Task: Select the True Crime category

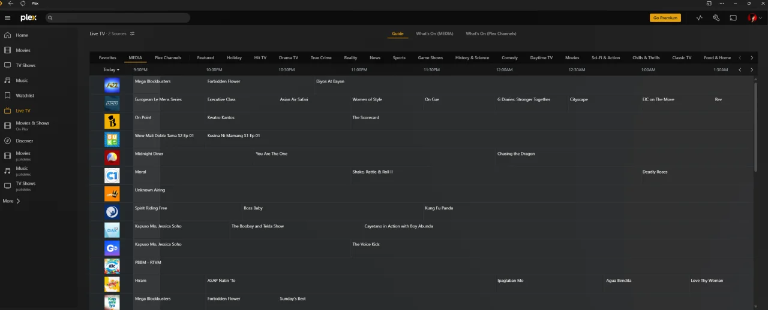Action: [x=321, y=58]
